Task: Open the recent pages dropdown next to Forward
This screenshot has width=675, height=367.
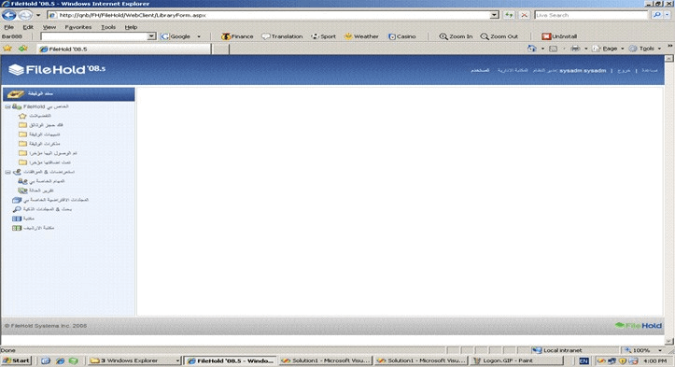Action: pos(38,15)
